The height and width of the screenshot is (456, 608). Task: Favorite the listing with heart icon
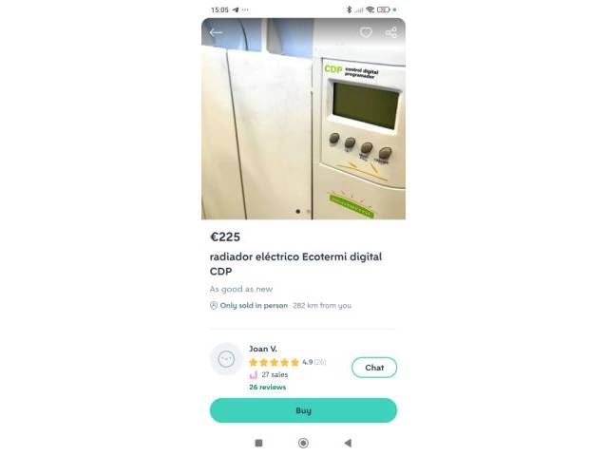tap(366, 32)
